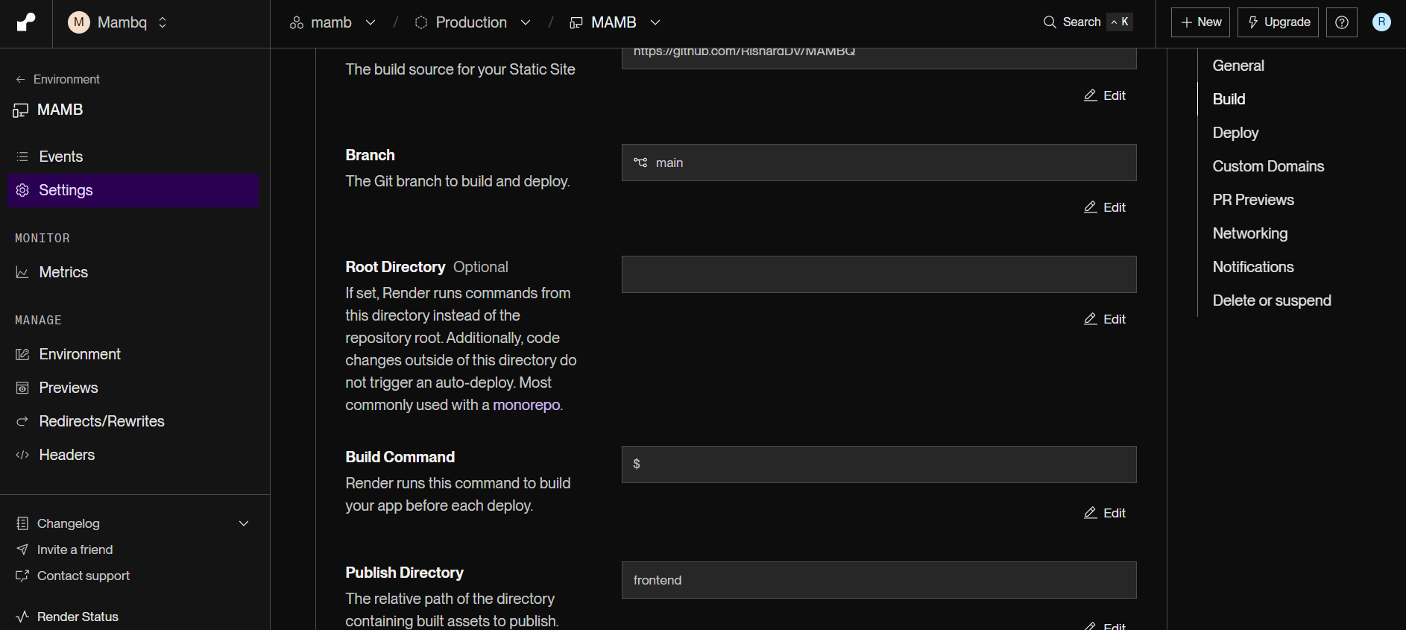Click the Headers code icon
The width and height of the screenshot is (1406, 630).
pos(22,455)
